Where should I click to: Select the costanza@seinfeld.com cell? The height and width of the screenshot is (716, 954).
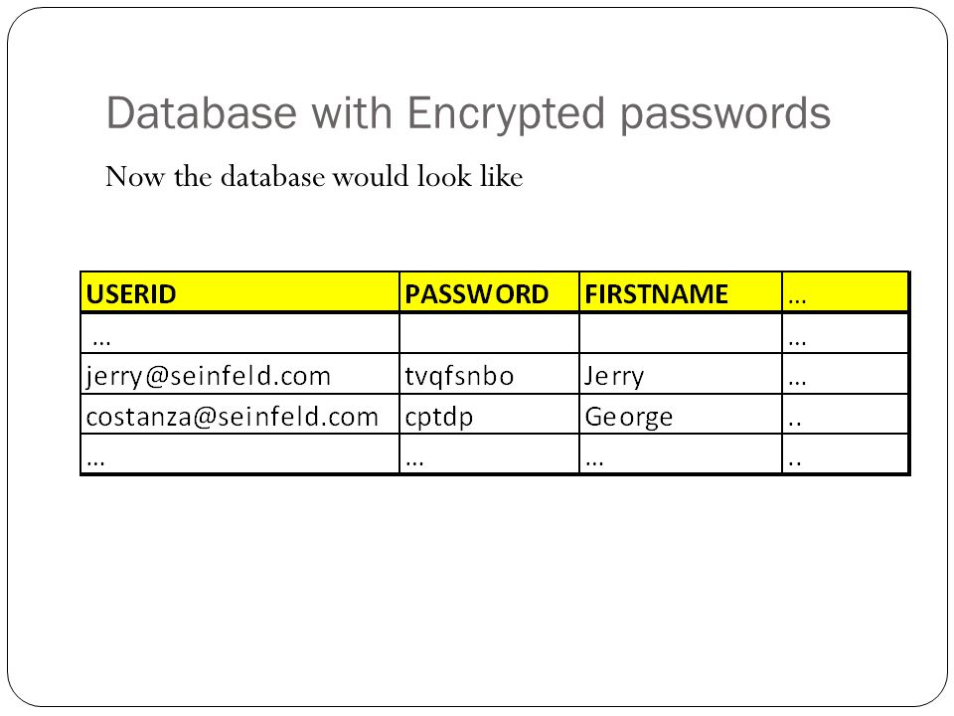(240, 415)
